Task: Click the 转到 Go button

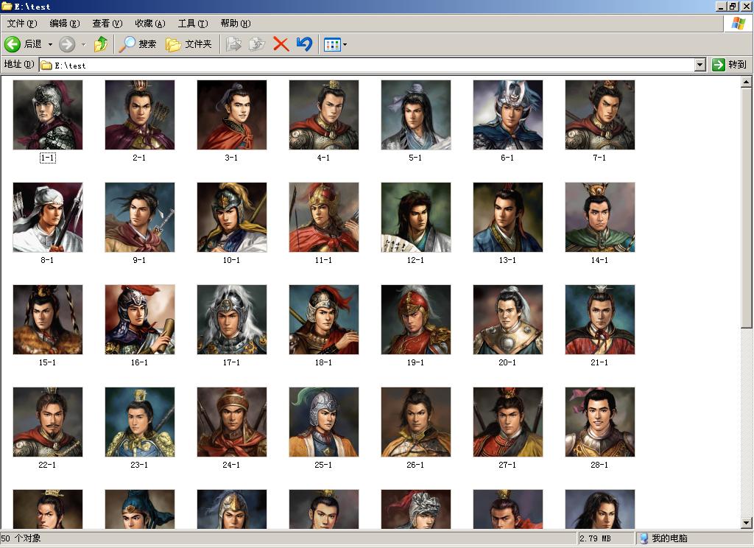Action: point(730,65)
